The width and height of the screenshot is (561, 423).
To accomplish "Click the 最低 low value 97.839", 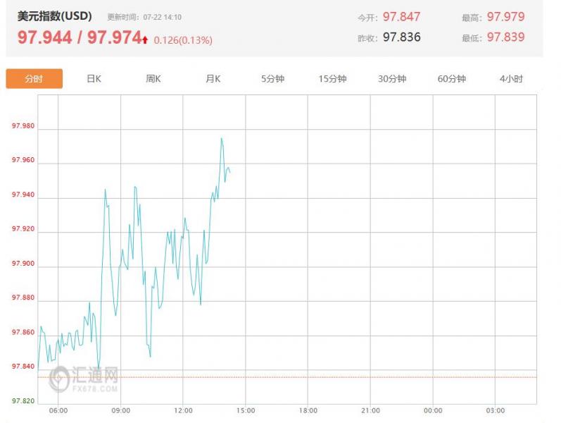I will click(x=505, y=37).
